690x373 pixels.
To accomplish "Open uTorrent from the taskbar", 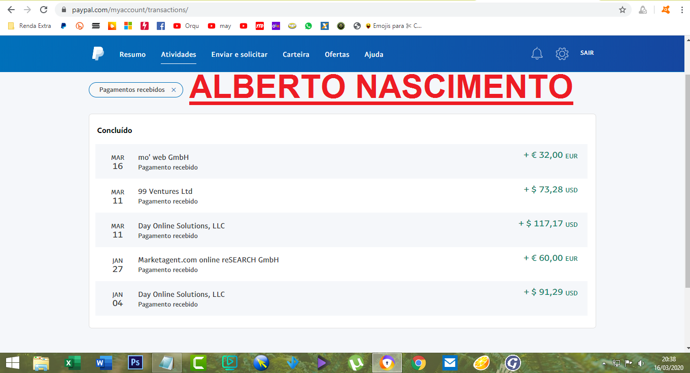I will pyautogui.click(x=356, y=363).
